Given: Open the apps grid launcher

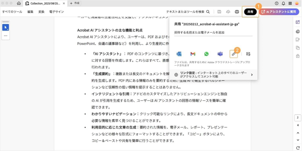Looking at the screenshot, I should click(x=290, y=3).
